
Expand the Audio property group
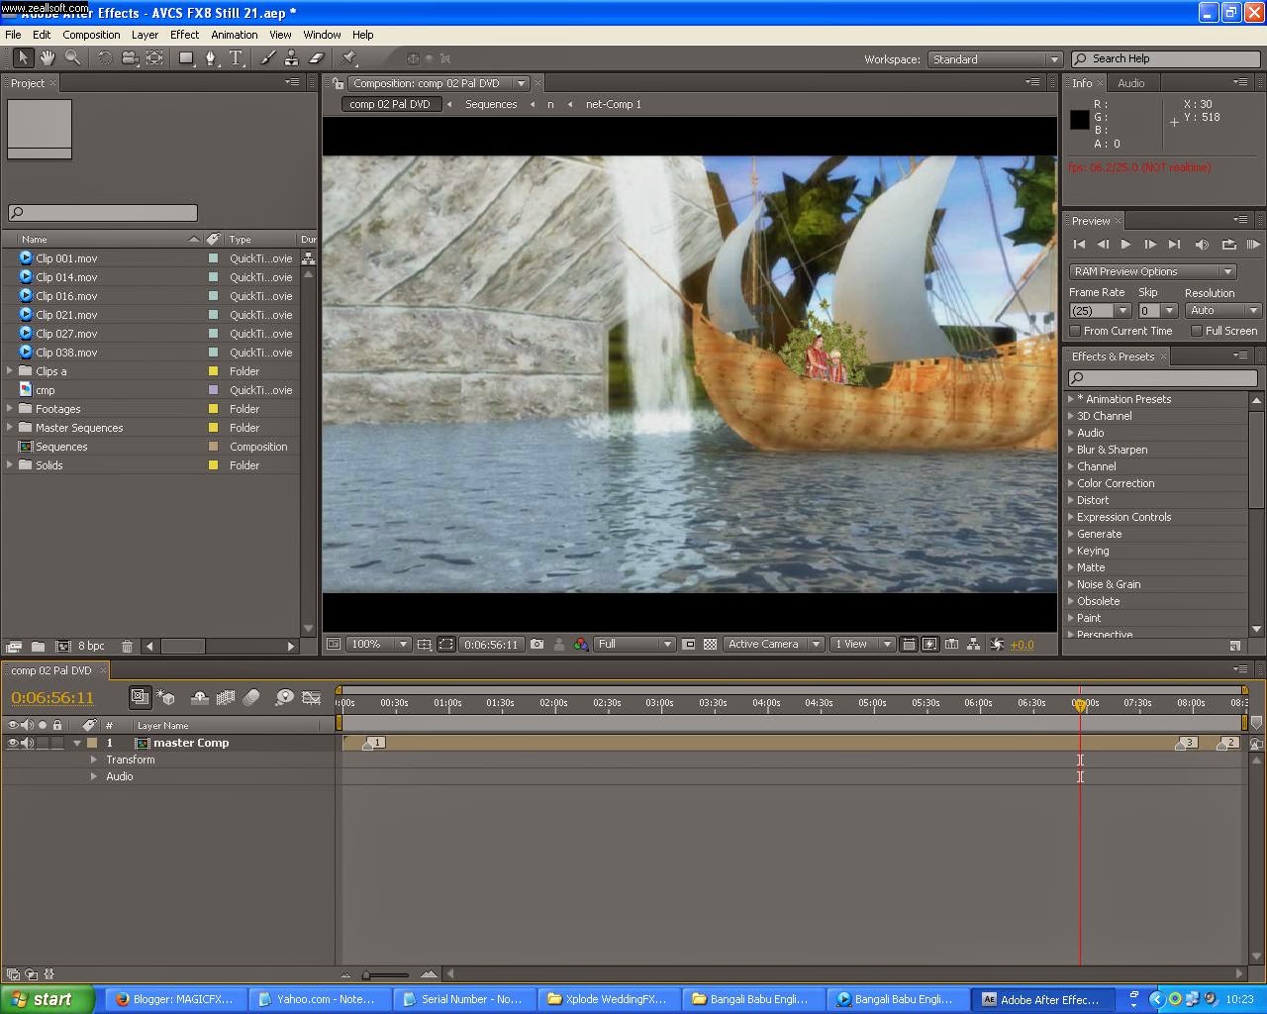[x=94, y=776]
